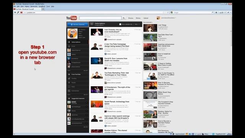Click the YouTube search magnifier button
Screen dimensions: 245x138
pos(124,18)
